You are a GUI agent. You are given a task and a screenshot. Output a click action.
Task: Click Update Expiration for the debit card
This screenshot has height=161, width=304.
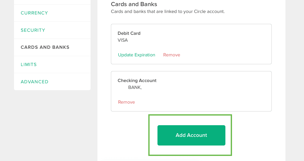(x=137, y=55)
